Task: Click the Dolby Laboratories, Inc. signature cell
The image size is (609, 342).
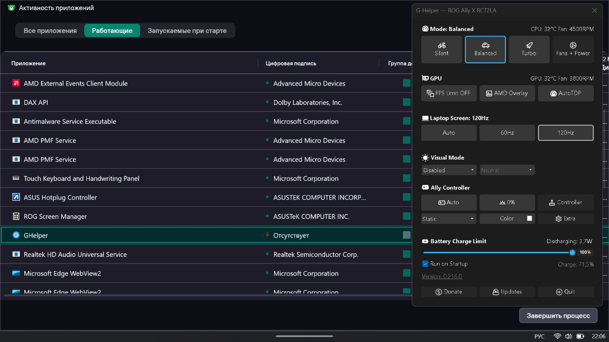Action: pyautogui.click(x=308, y=102)
